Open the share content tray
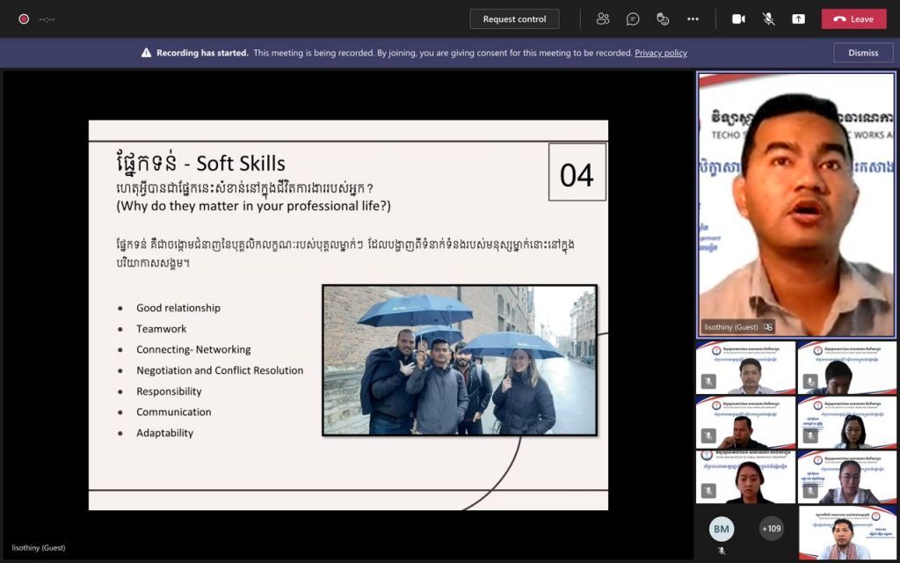900x563 pixels. (x=798, y=18)
